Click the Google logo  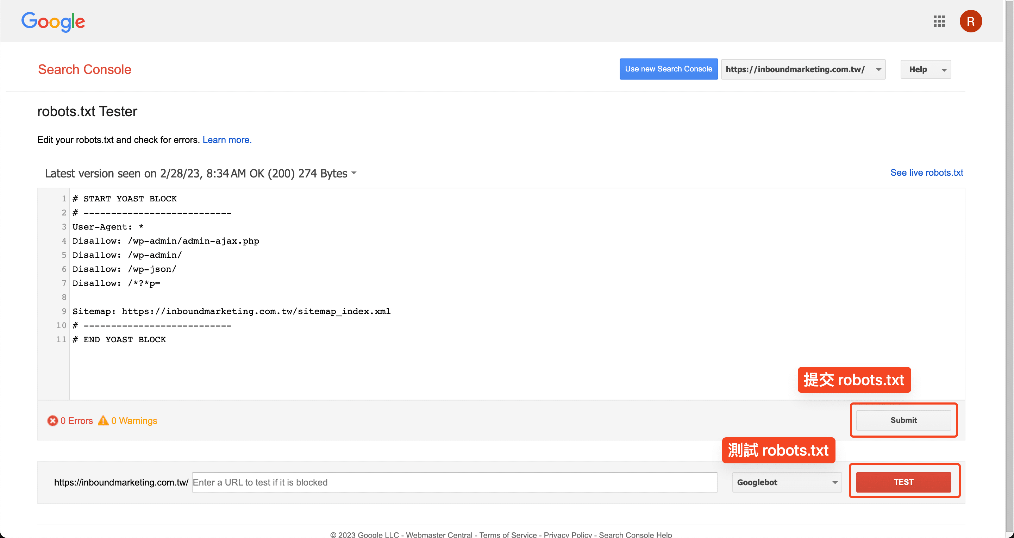point(53,21)
